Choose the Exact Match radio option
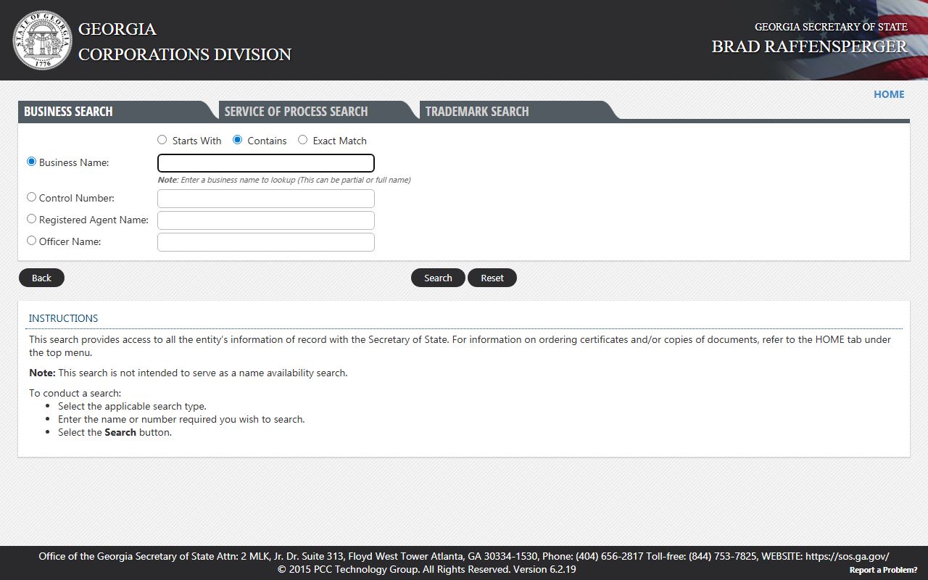The width and height of the screenshot is (928, 580). point(303,140)
